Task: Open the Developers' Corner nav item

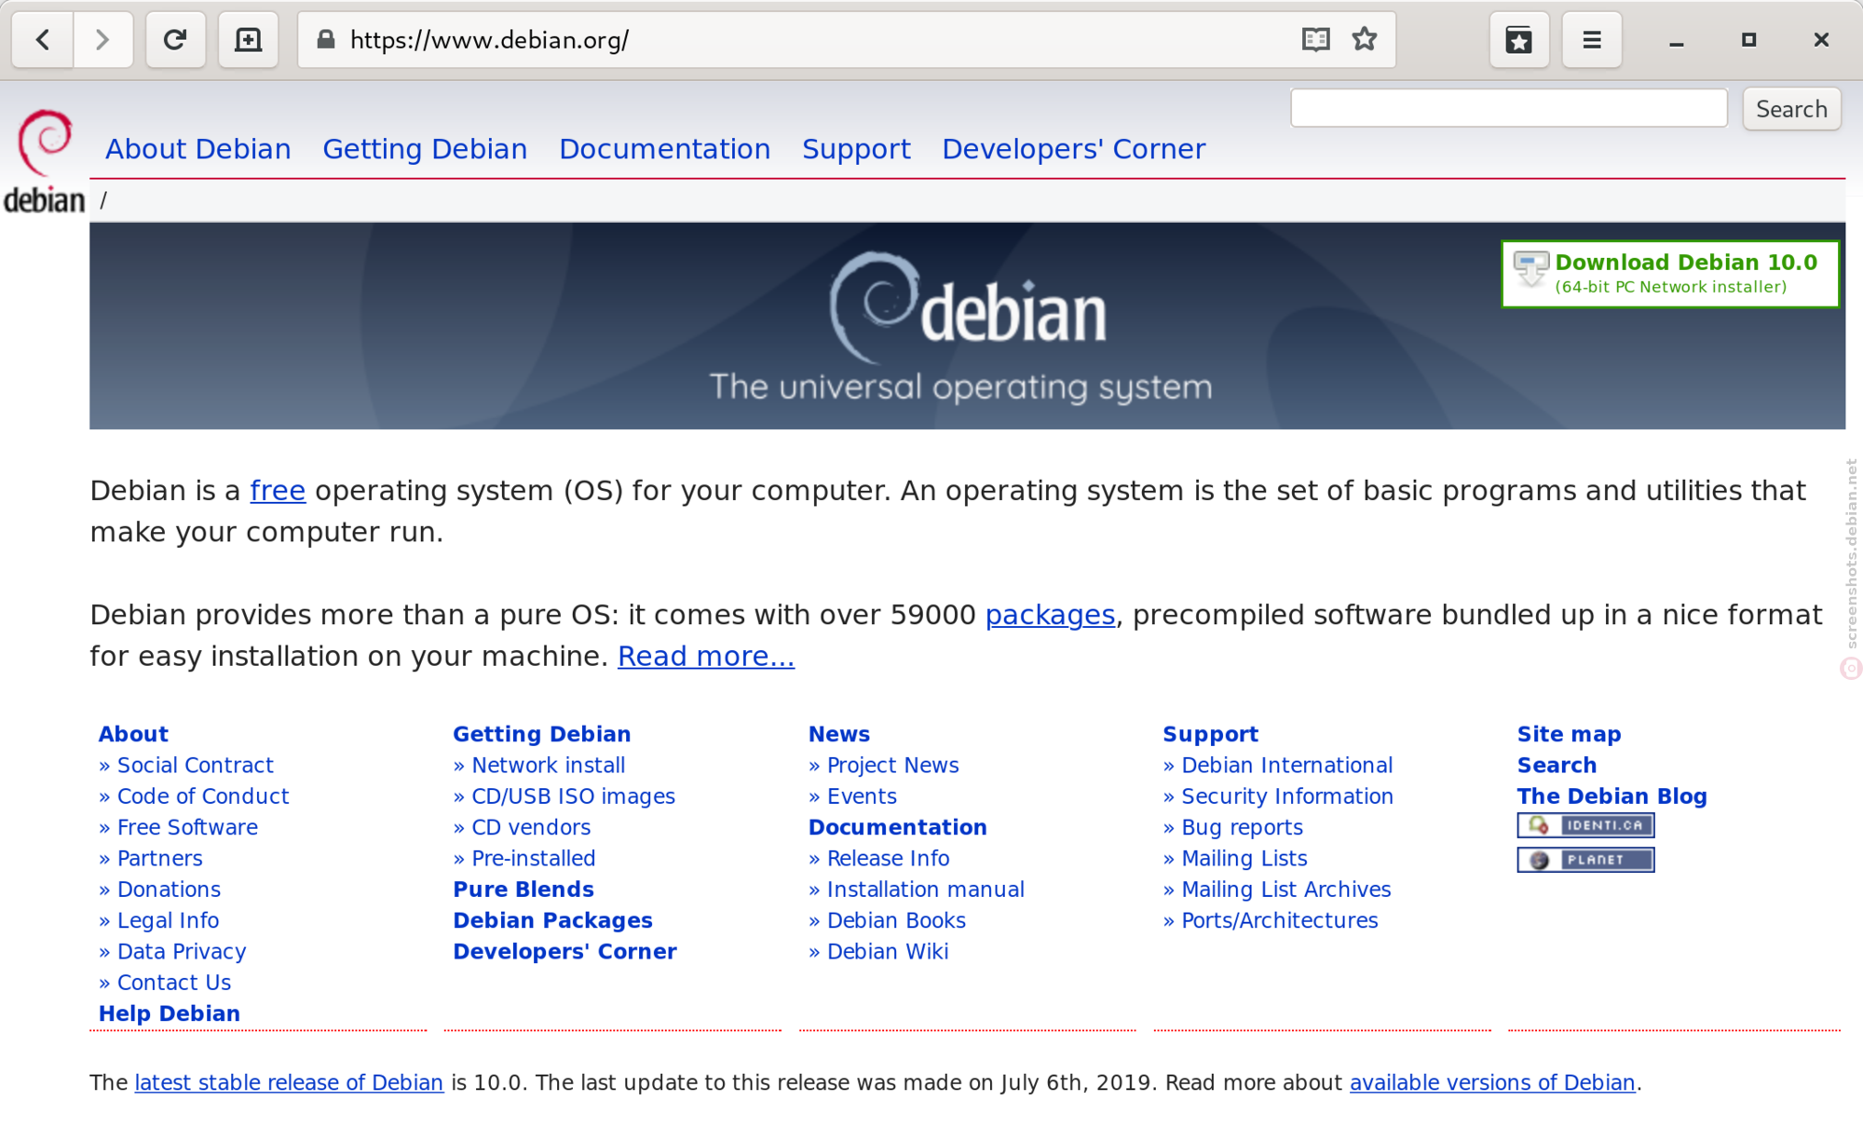Action: 1074,149
